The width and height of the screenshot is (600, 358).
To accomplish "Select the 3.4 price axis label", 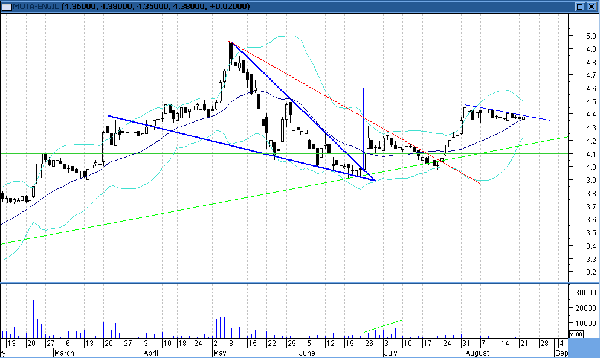I will 591,246.
